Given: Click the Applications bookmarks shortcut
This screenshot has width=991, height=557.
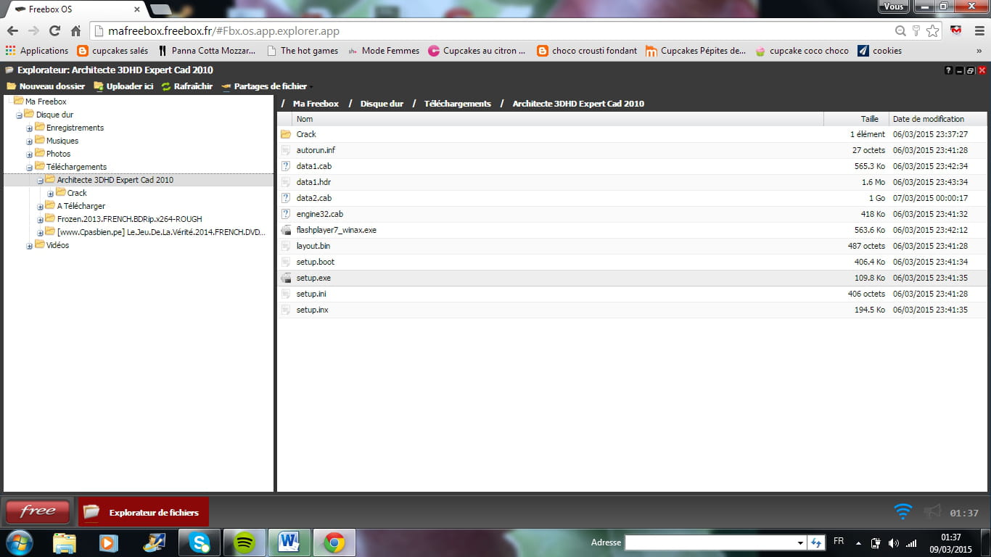Looking at the screenshot, I should (36, 51).
